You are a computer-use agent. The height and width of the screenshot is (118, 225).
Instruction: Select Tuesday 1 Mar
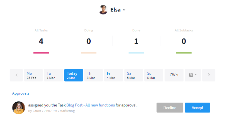click(54, 75)
